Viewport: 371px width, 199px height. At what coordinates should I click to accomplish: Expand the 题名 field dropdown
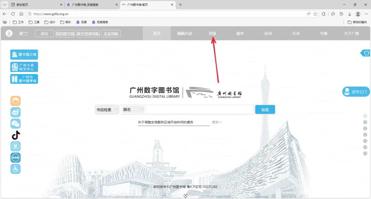[133, 110]
